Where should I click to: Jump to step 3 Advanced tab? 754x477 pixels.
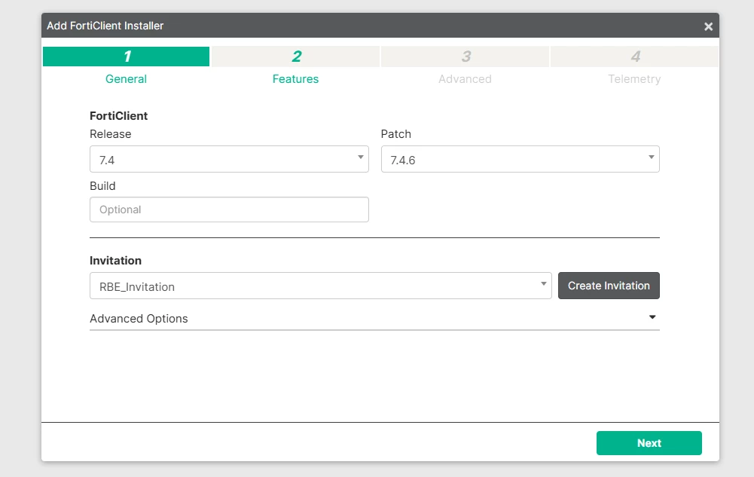(x=465, y=57)
